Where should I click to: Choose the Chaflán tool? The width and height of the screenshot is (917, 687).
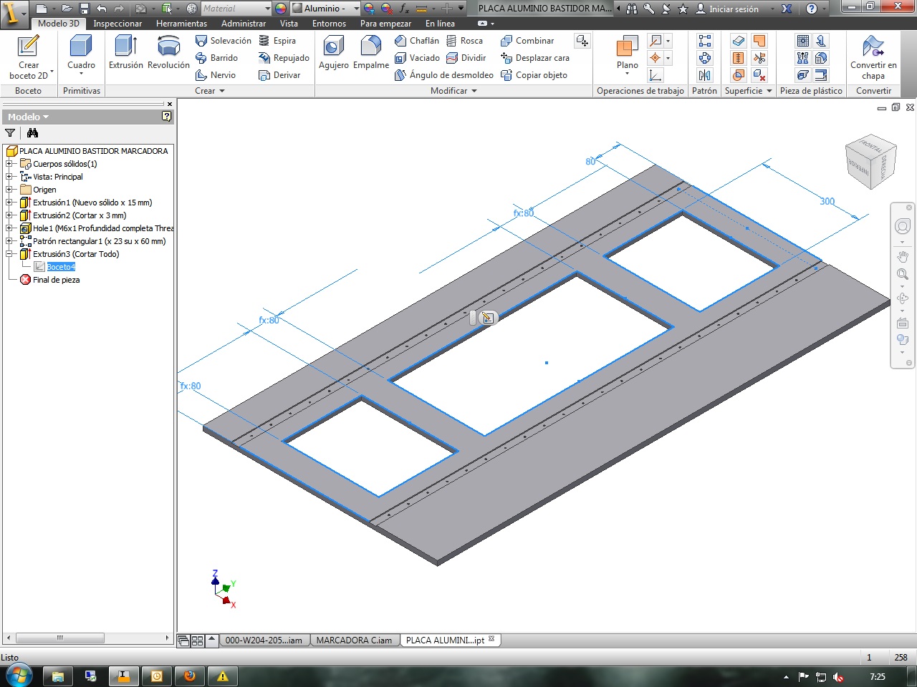coord(417,41)
